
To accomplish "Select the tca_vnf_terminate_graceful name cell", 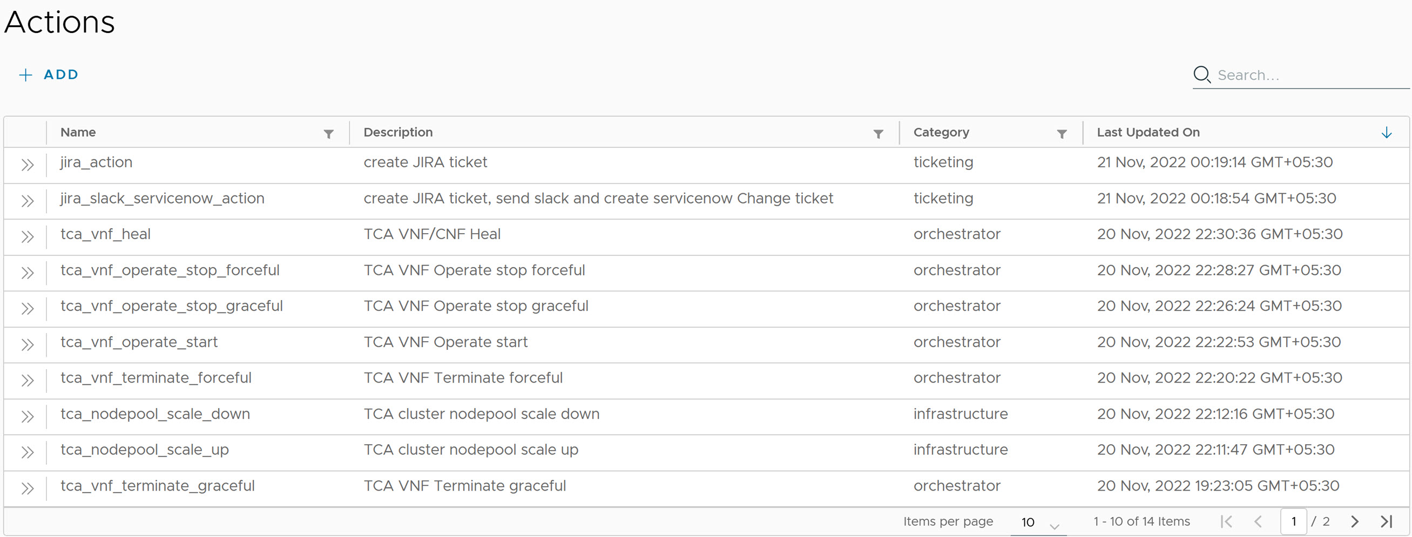I will (157, 486).
